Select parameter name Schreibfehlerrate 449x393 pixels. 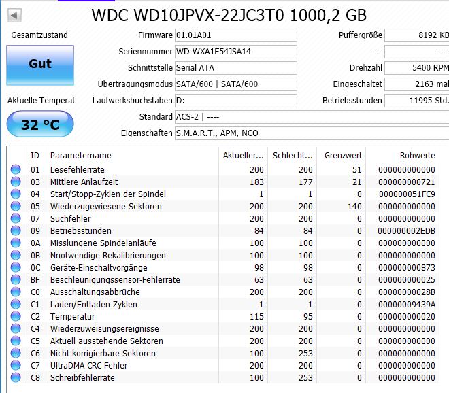(82, 378)
